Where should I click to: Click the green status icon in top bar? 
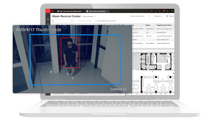pyautogui.click(x=167, y=11)
